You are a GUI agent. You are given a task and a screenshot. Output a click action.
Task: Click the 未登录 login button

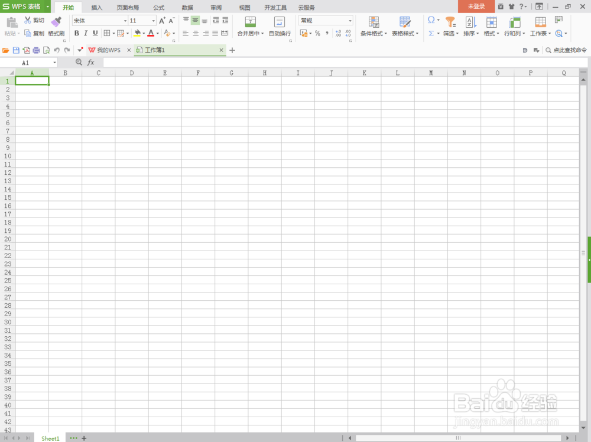click(476, 6)
